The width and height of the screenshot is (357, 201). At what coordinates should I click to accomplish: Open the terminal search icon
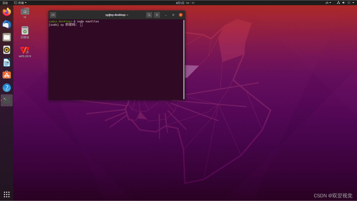tap(149, 15)
